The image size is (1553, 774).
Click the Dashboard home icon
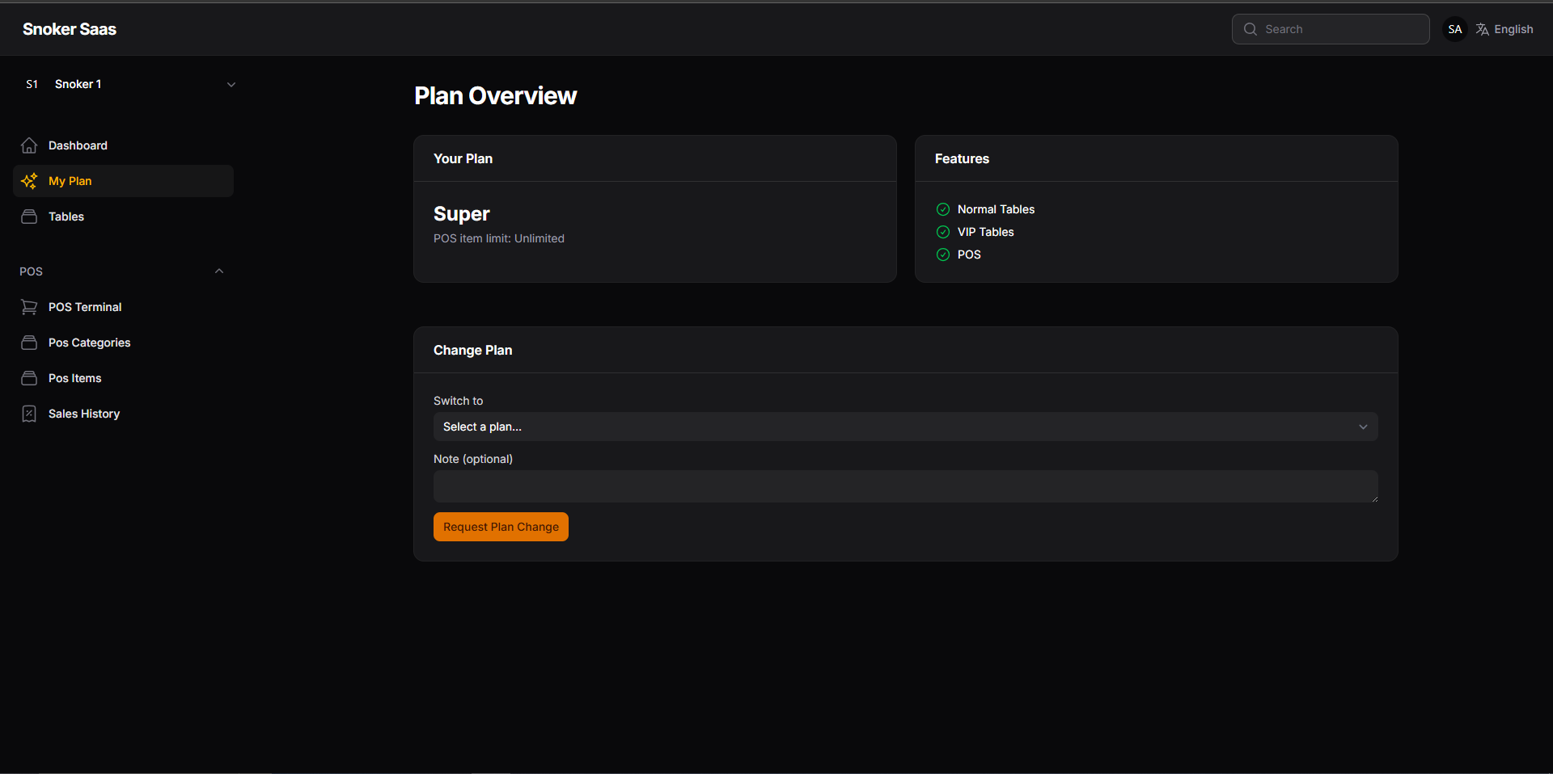[x=29, y=145]
